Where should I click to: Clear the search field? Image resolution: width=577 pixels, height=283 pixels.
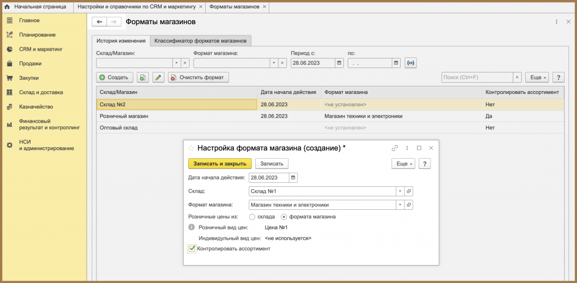click(517, 78)
